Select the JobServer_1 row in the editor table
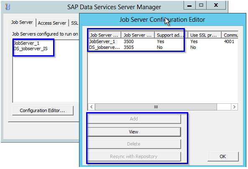248x169 pixels. 163,41
